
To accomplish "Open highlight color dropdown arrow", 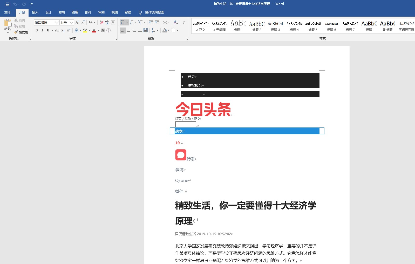I will point(90,30).
